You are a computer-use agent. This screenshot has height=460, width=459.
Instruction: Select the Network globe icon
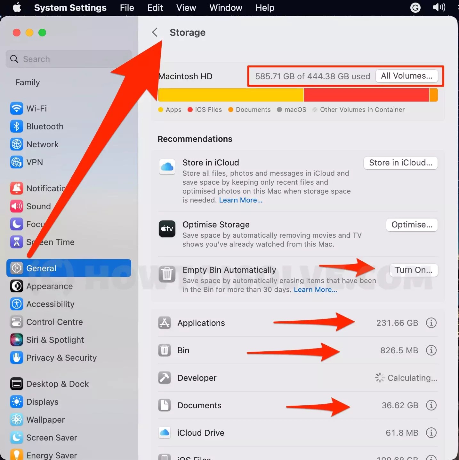16,144
